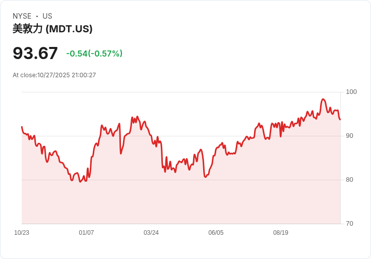Select the 80 y-axis label
The width and height of the screenshot is (371, 259).
pyautogui.click(x=350, y=180)
